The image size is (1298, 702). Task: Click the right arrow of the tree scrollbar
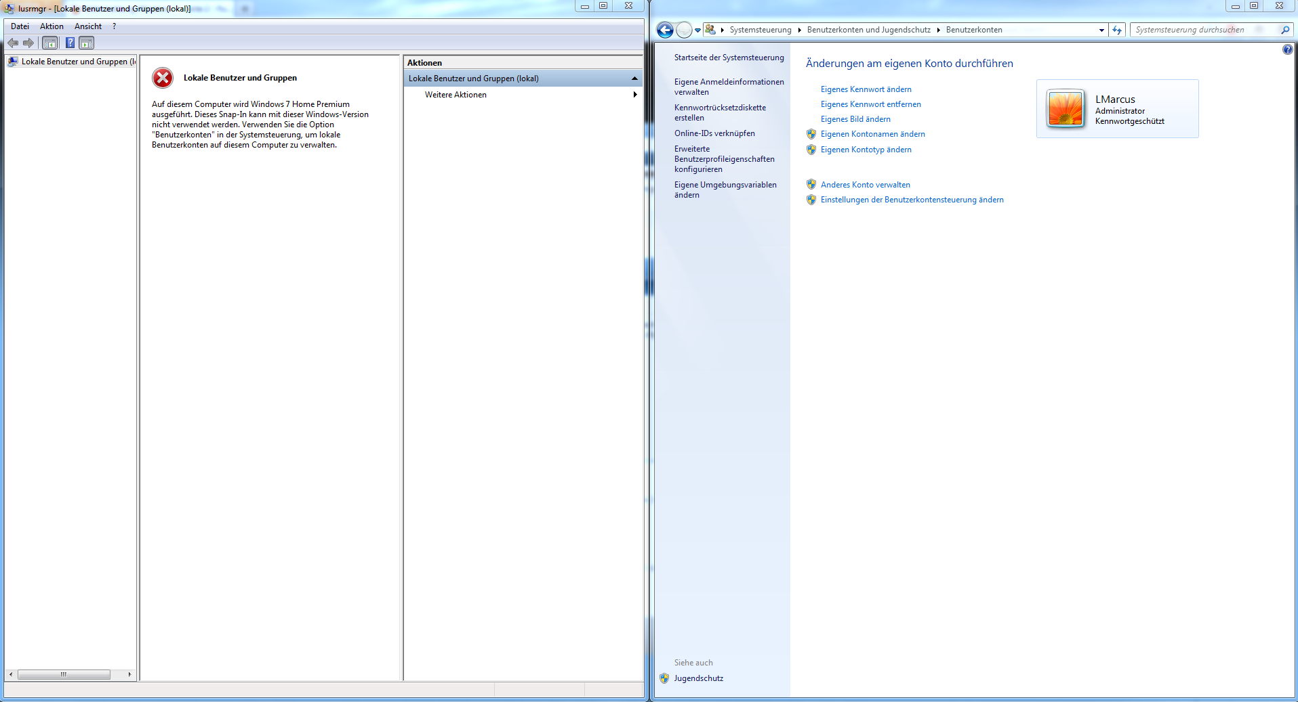click(x=129, y=674)
